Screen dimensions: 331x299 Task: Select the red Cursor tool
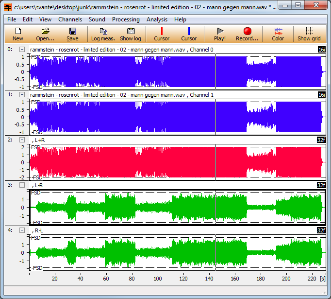(162, 34)
